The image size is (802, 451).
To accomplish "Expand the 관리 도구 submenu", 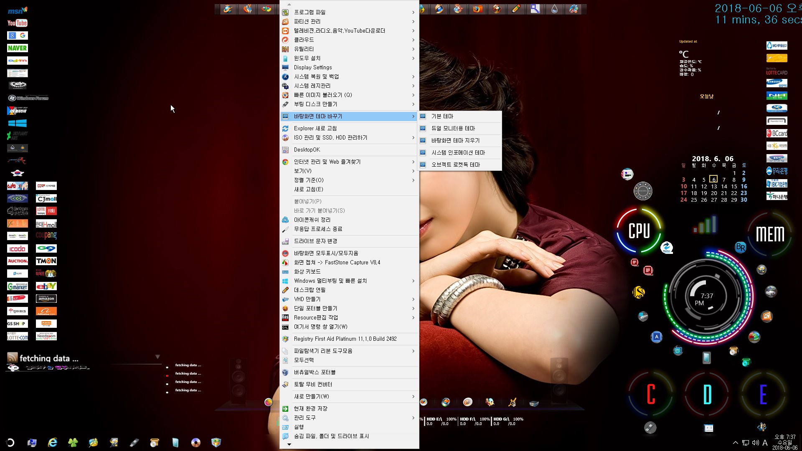I will point(349,418).
